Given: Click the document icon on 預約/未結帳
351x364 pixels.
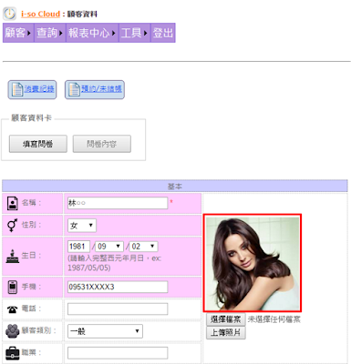Looking at the screenshot, I should point(74,89).
